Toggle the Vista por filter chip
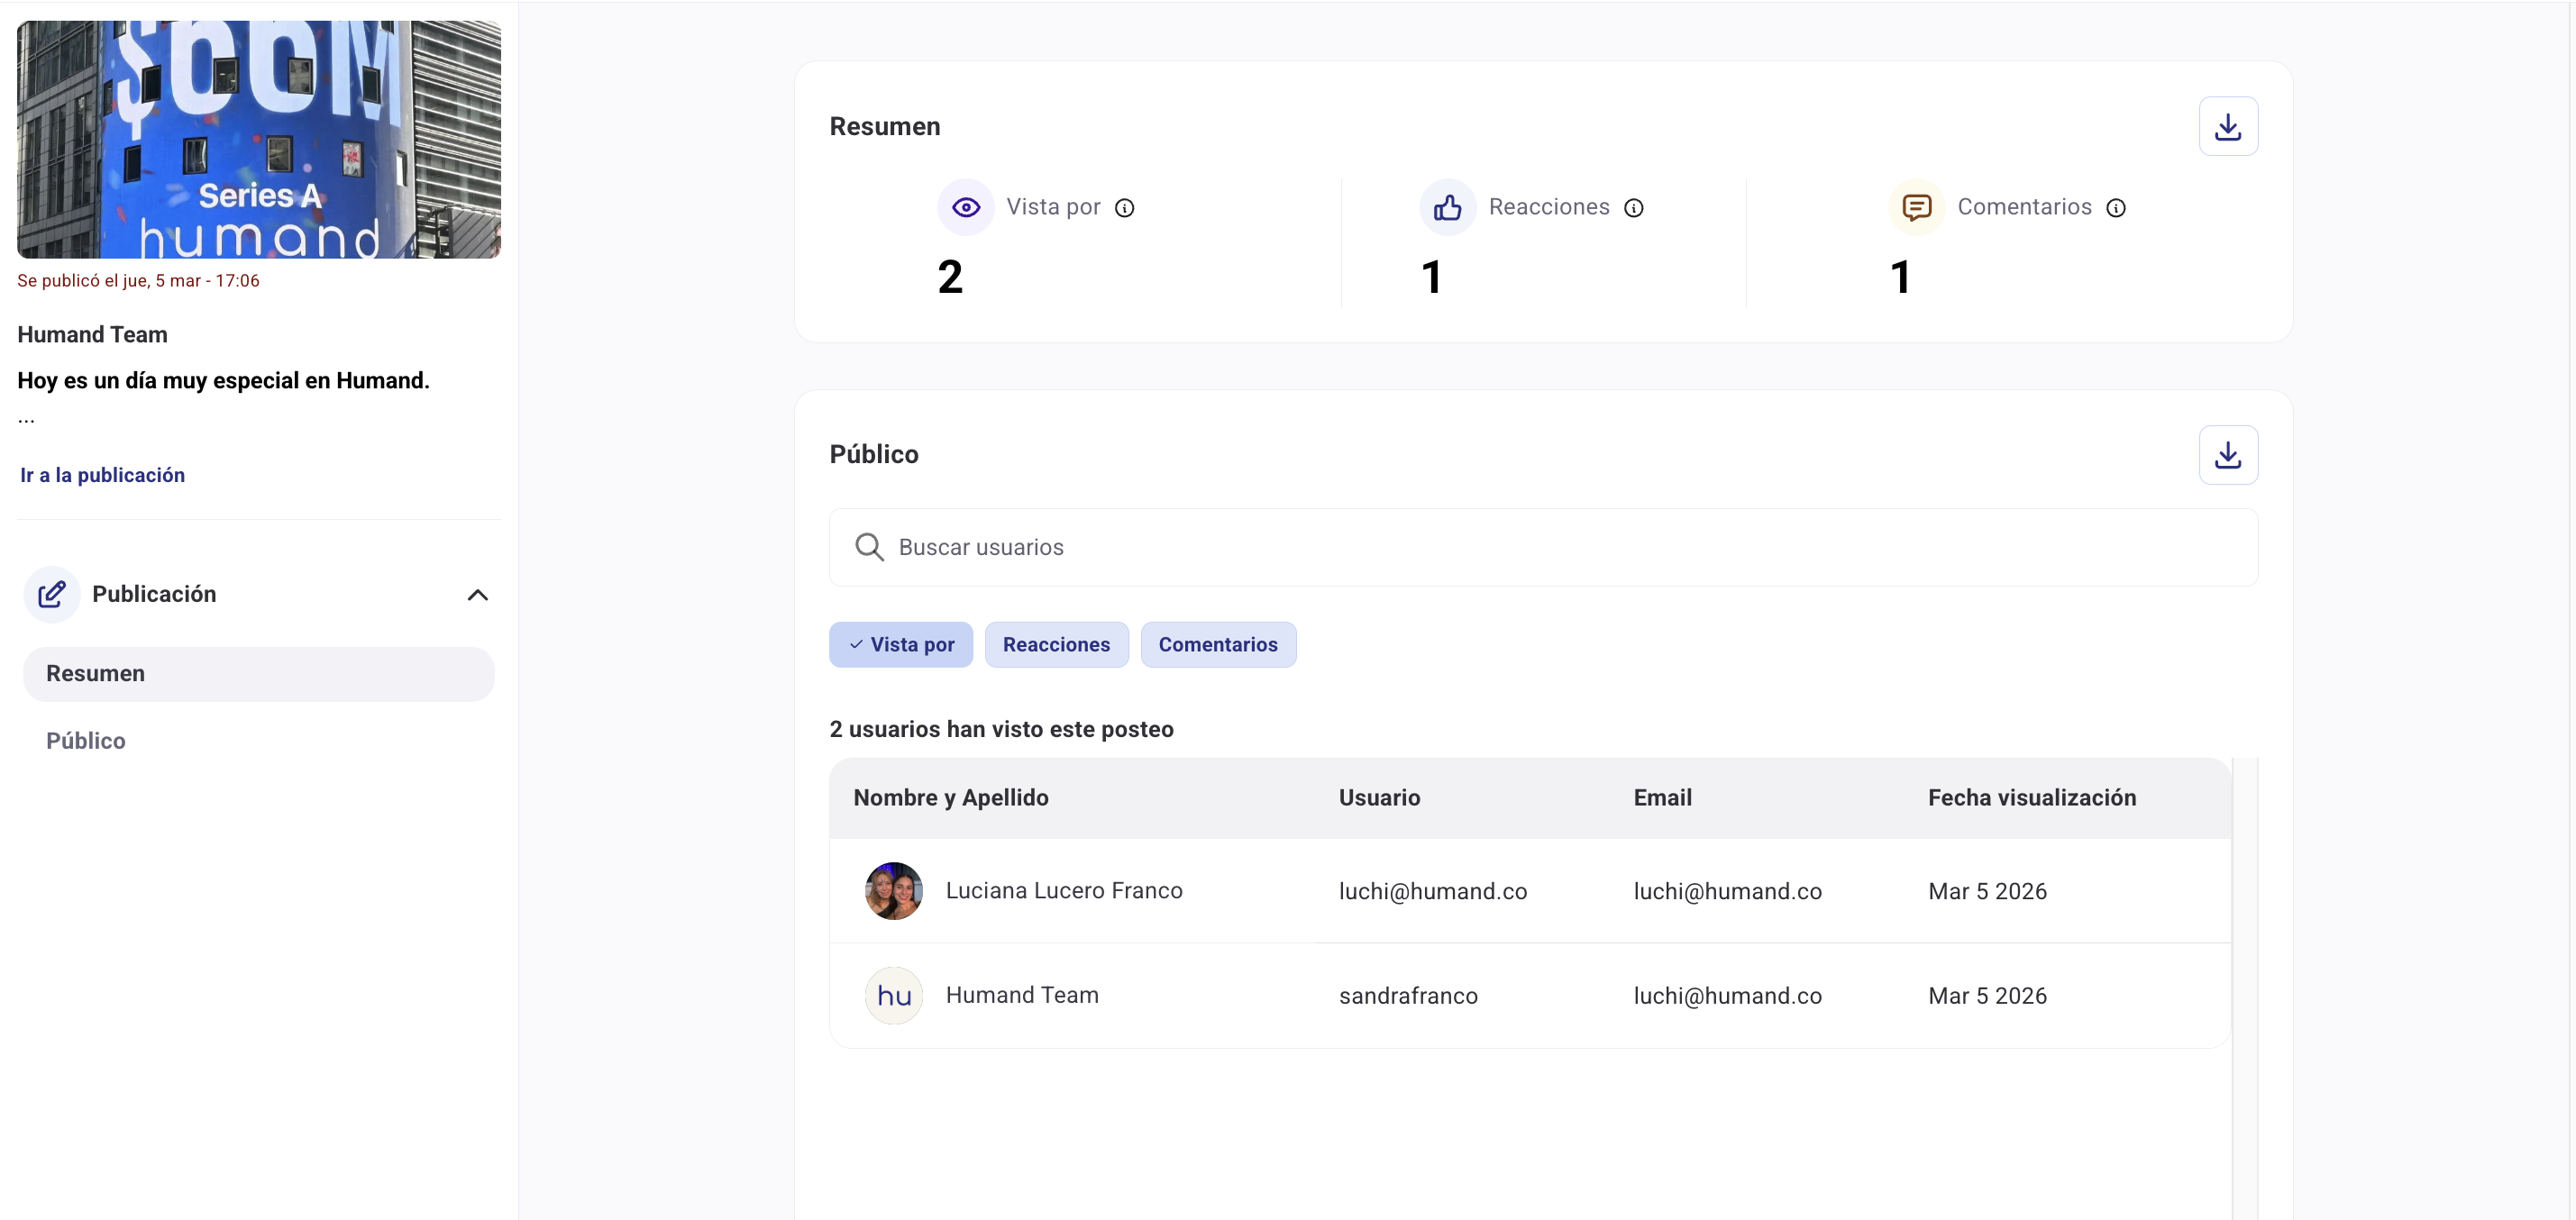The height and width of the screenshot is (1220, 2576). pyautogui.click(x=900, y=644)
